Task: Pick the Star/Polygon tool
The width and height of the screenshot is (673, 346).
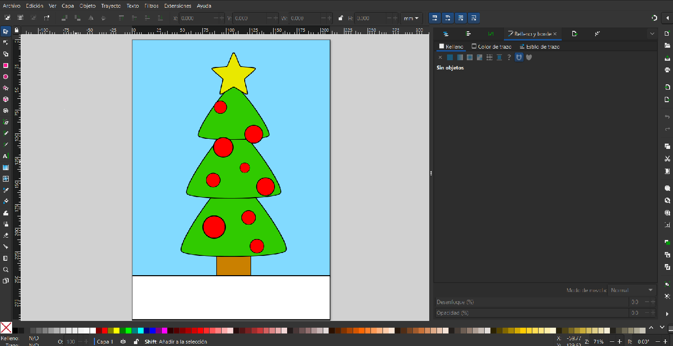Action: (6, 88)
